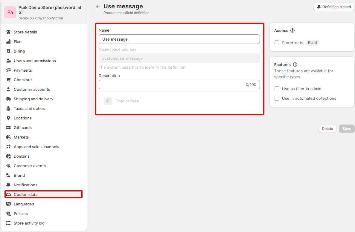Enable Storefronts read access checkbox
The height and width of the screenshot is (232, 355).
(x=277, y=43)
